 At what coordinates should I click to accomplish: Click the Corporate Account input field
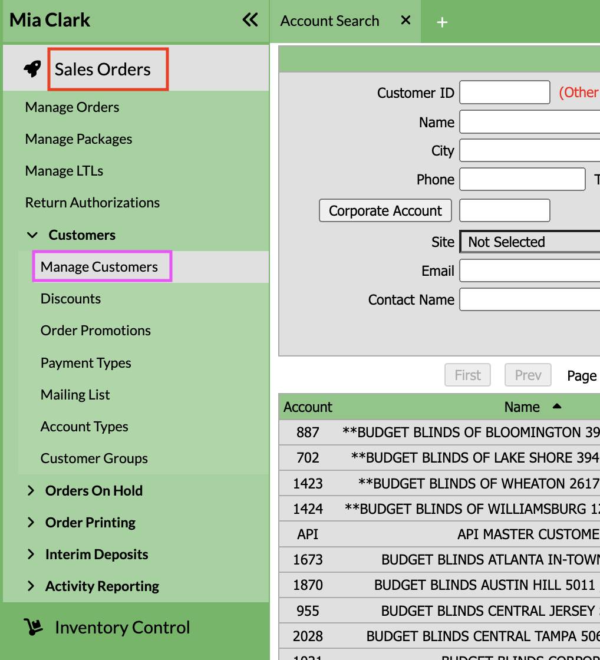coord(505,210)
